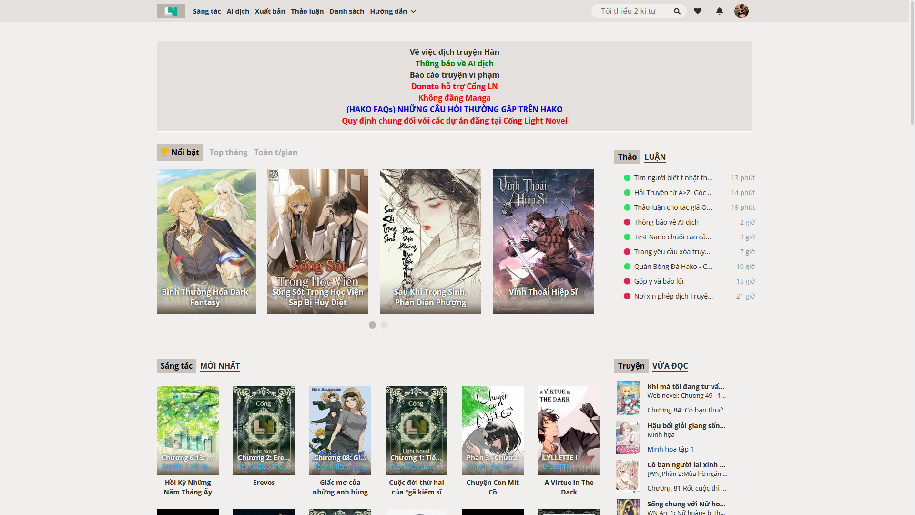Screen dimensions: 915x515
Task: Select the first carousel page dot
Action: (x=372, y=325)
